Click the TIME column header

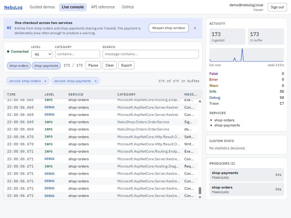[x=11, y=94]
